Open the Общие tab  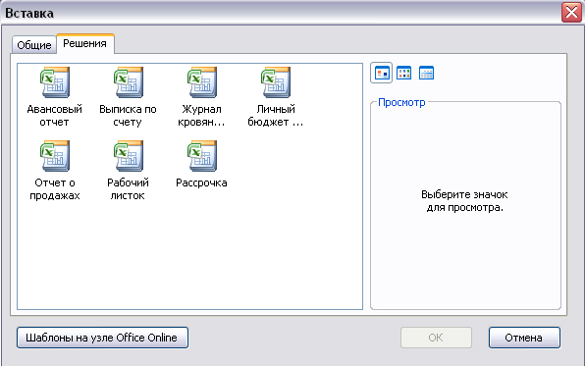[34, 45]
